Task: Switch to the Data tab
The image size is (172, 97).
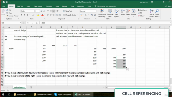Action: [x=57, y=6]
